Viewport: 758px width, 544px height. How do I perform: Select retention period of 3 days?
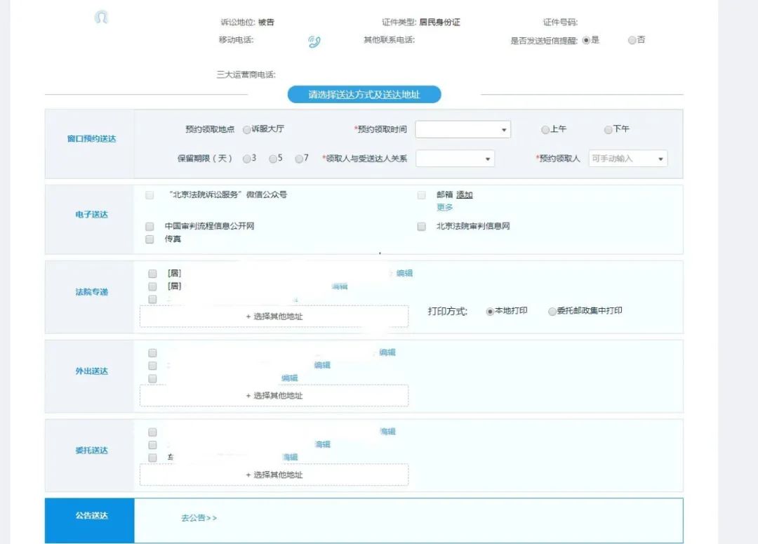point(246,159)
